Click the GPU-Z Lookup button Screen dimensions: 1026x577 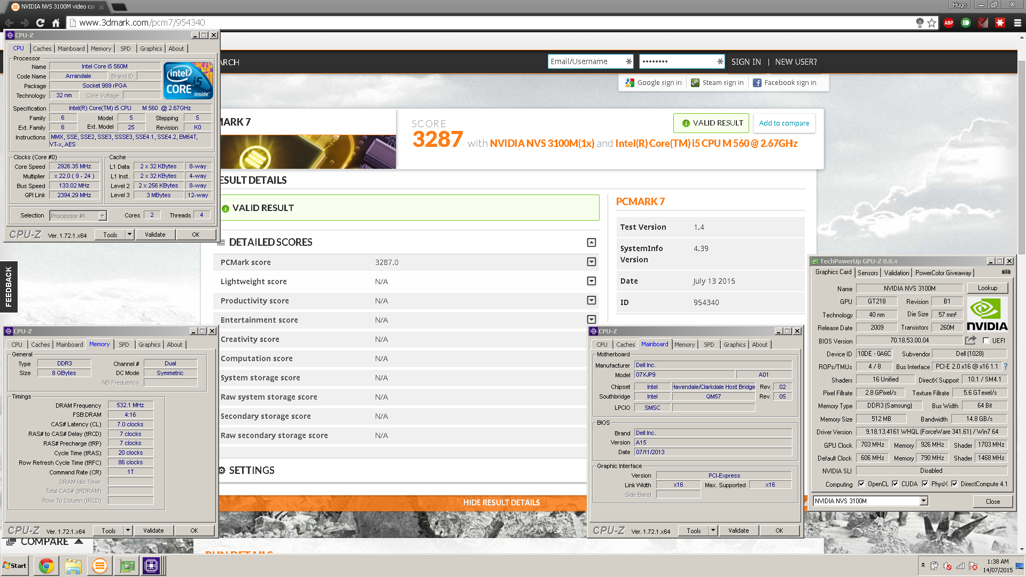987,288
